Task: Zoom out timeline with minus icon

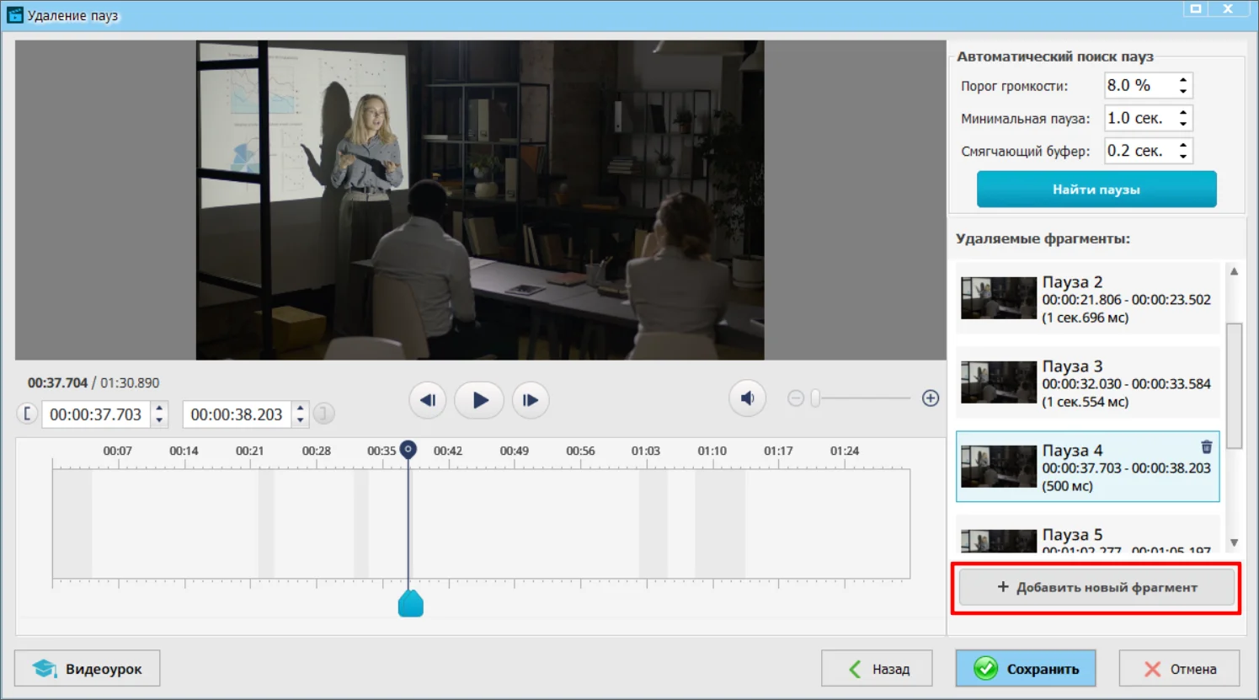Action: coord(796,398)
